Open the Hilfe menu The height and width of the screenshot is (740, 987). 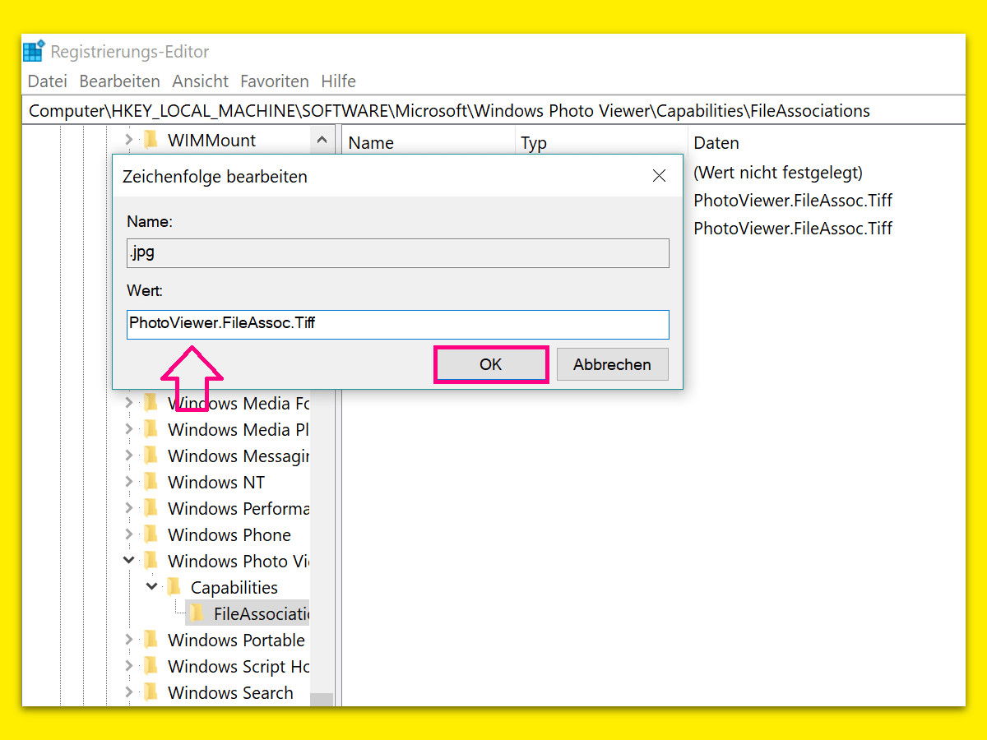(338, 81)
